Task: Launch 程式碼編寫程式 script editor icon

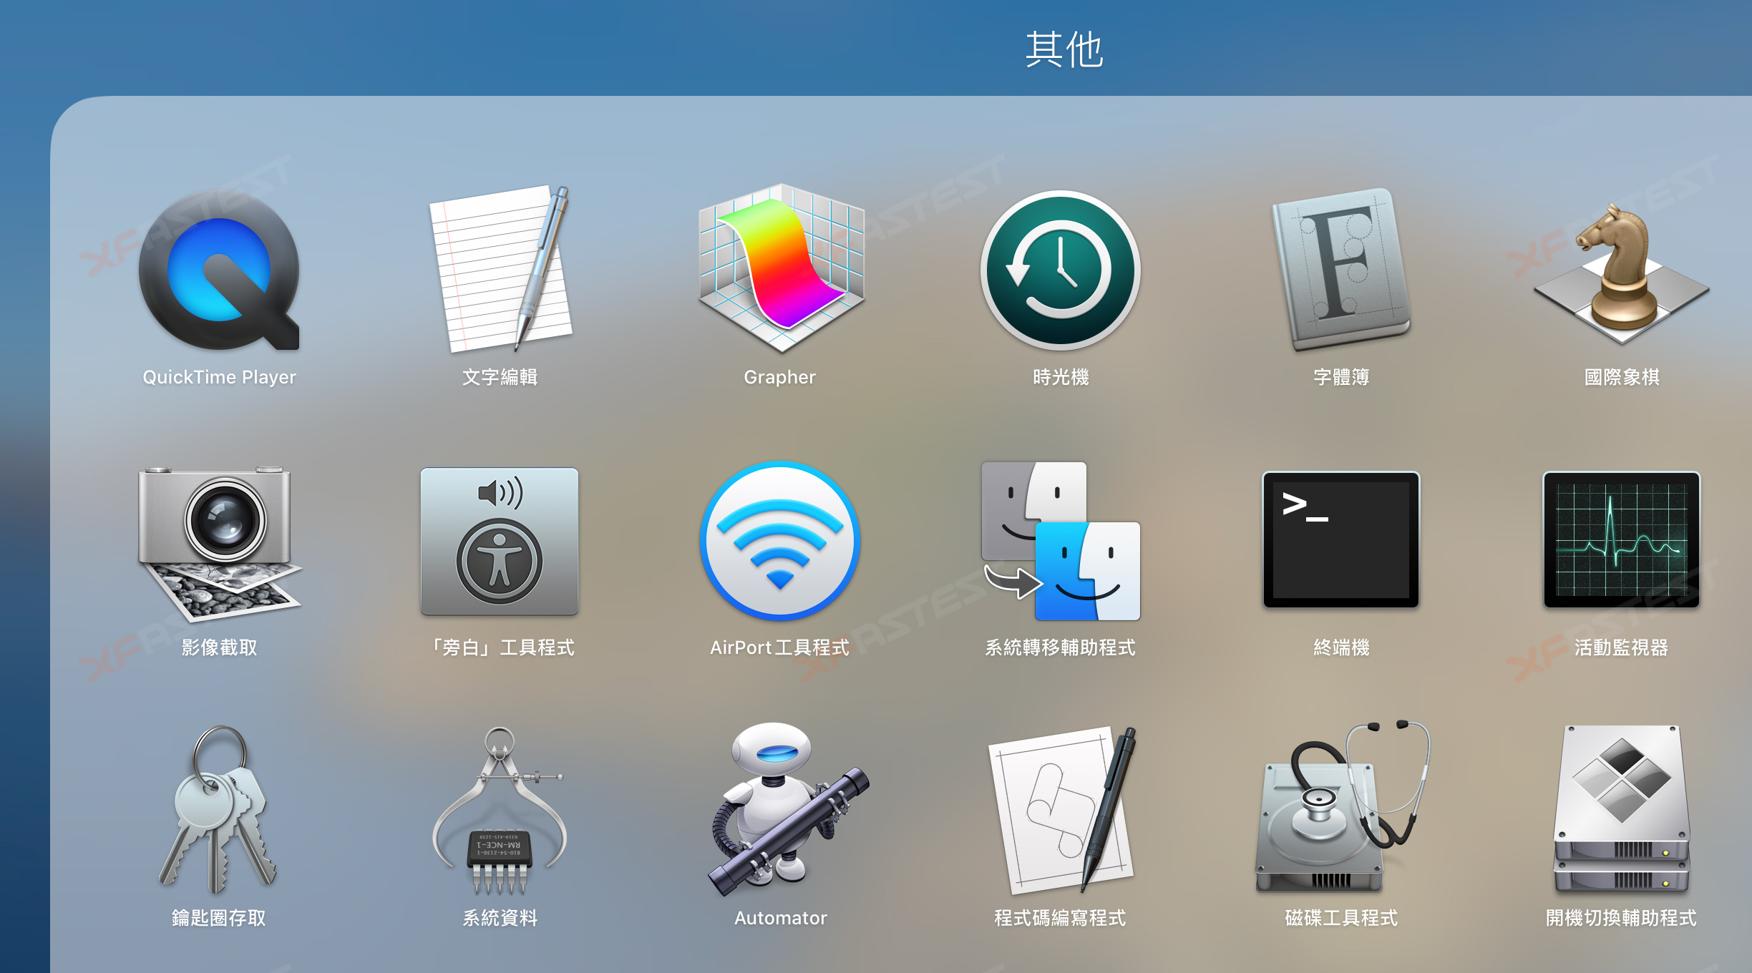Action: (x=1062, y=810)
